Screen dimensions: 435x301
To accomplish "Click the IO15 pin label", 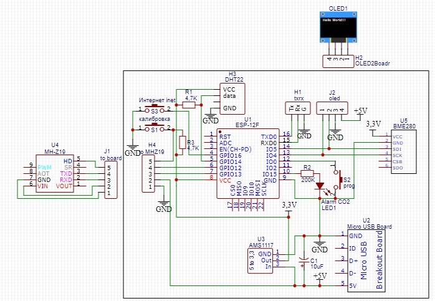I will click(x=270, y=174).
